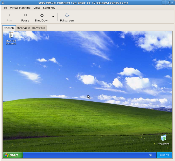Close the test Virtual Machine window

pyautogui.click(x=172, y=3)
